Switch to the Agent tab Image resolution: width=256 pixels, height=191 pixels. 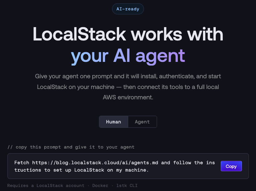[142, 122]
